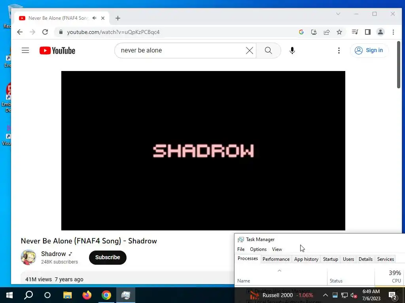The width and height of the screenshot is (405, 303).
Task: Open the Windows Start menu
Action: click(x=9, y=295)
